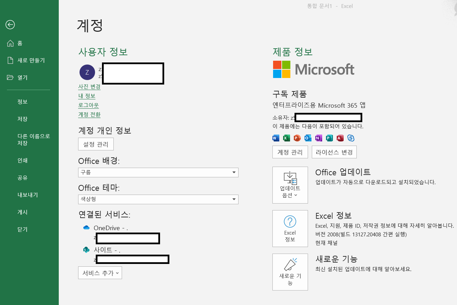The image size is (457, 305).
Task: Click the Outlook app icon
Action: 308,138
